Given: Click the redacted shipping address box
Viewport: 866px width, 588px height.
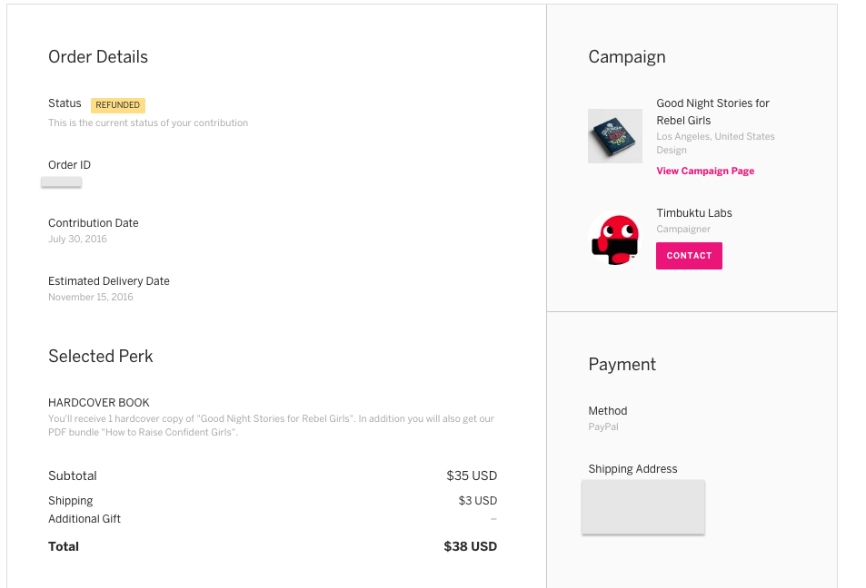Looking at the screenshot, I should [642, 507].
